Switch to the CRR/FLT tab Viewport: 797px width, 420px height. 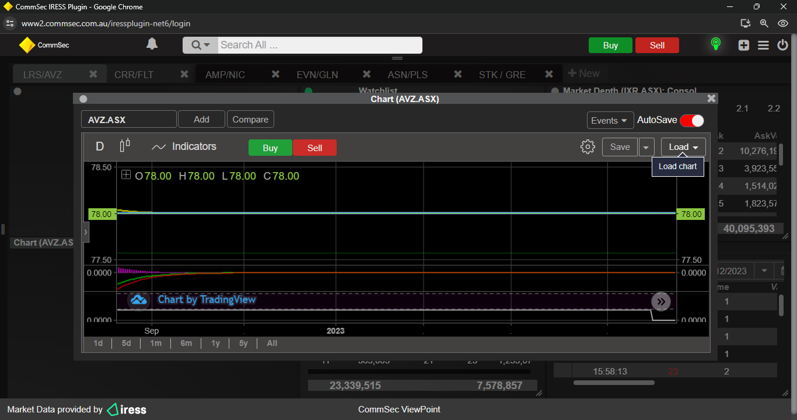[x=134, y=75]
